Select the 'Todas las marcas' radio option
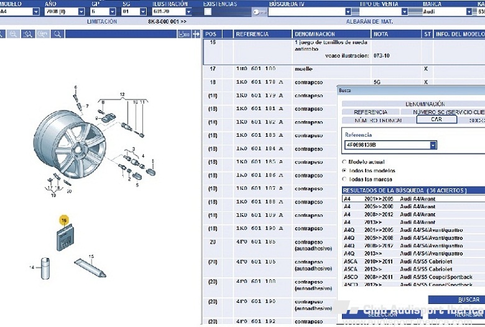The height and width of the screenshot is (327, 485). (x=345, y=179)
